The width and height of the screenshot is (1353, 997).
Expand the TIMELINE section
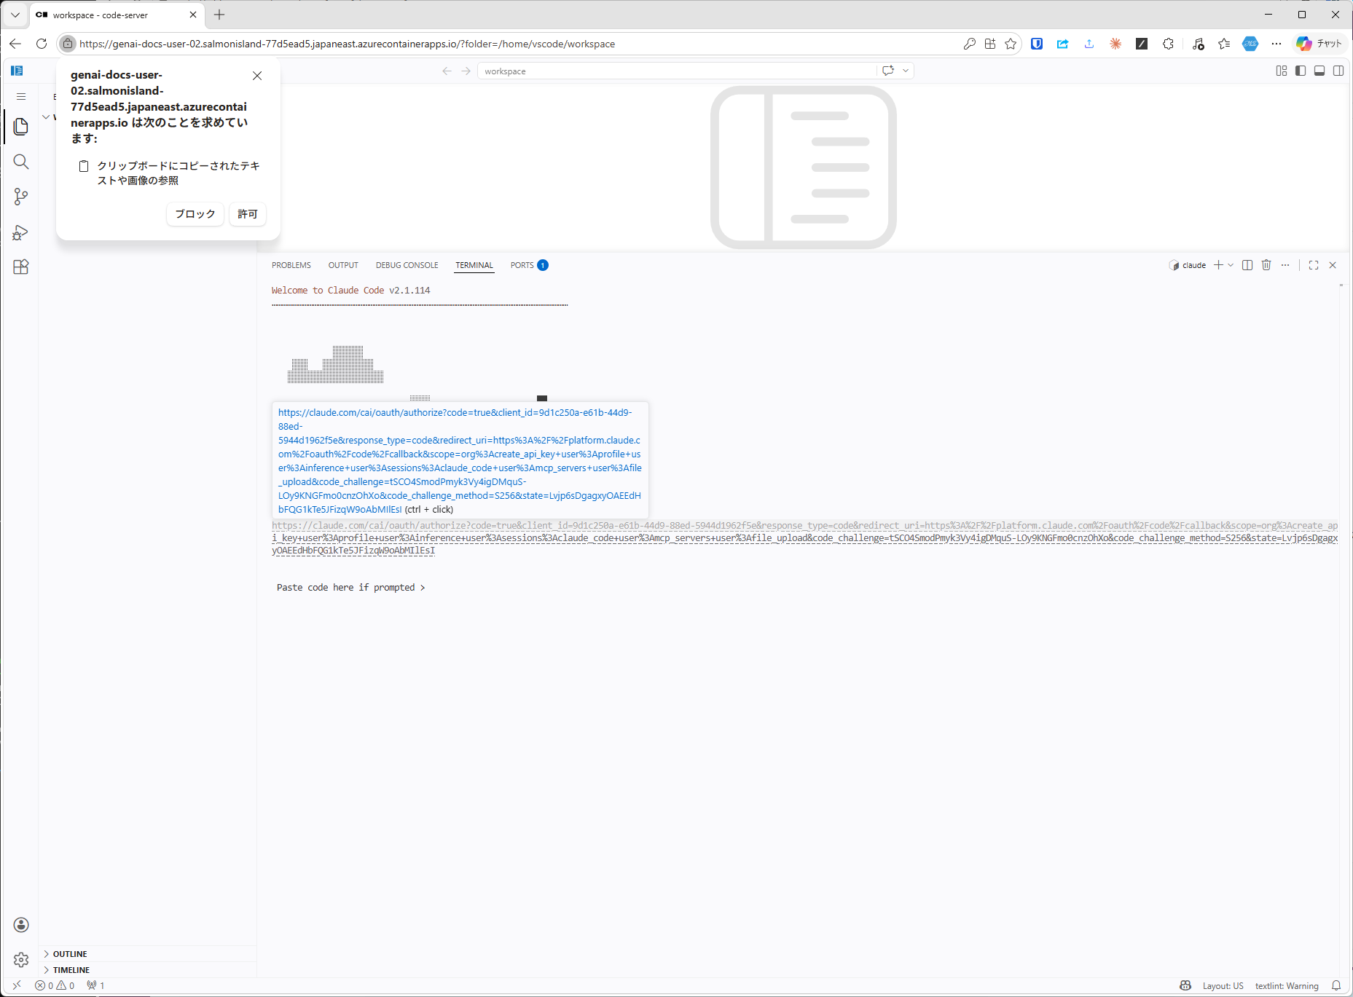[x=71, y=970]
